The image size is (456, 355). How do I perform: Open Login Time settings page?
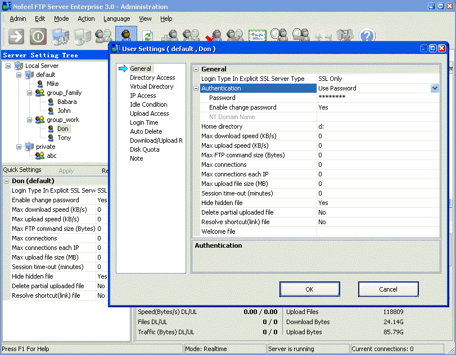tap(144, 122)
